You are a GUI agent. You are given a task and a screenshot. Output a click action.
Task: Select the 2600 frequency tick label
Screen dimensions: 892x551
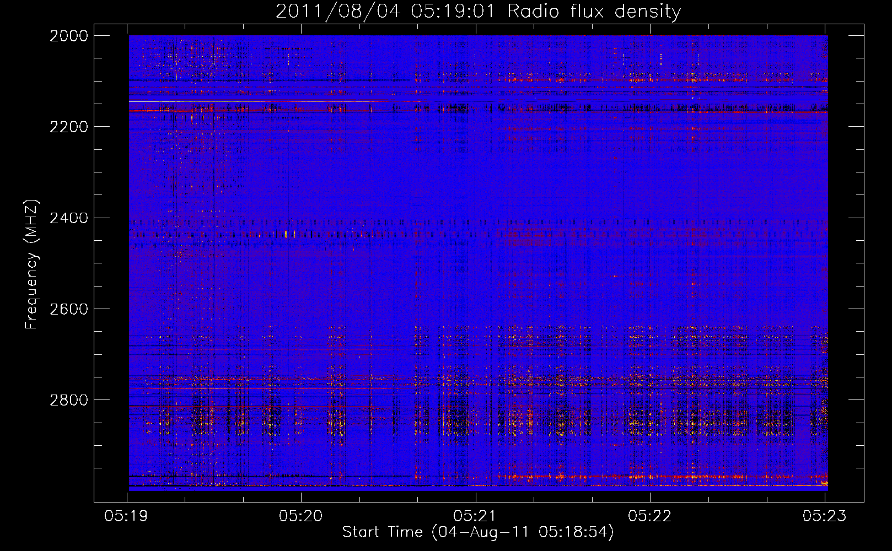[69, 309]
